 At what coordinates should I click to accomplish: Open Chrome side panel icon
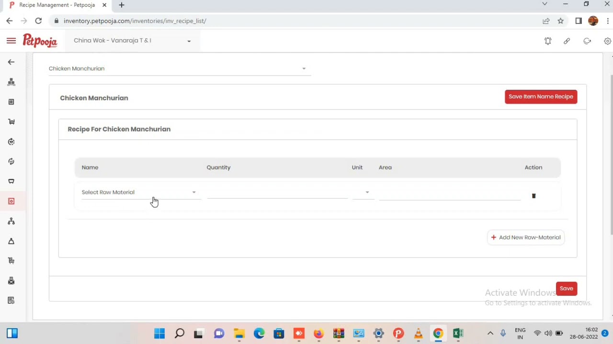579,21
